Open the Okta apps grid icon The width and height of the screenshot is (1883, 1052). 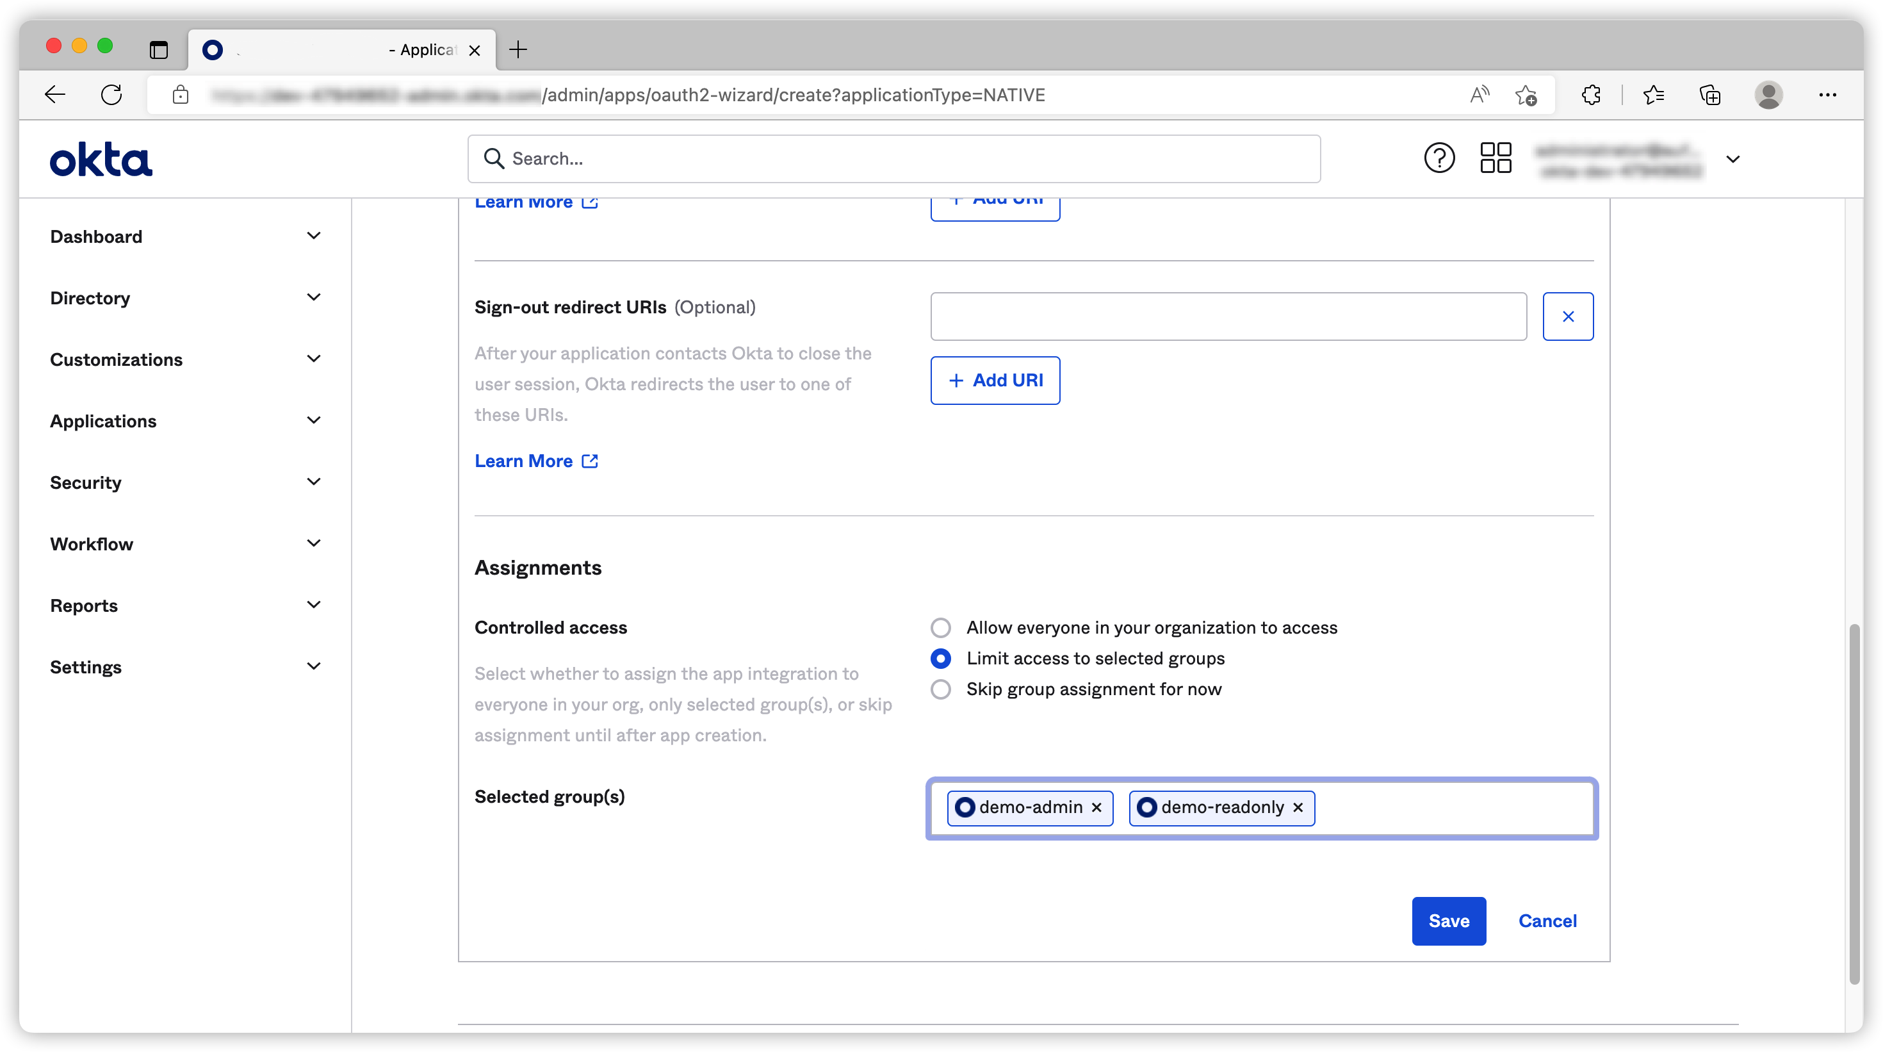[1495, 158]
